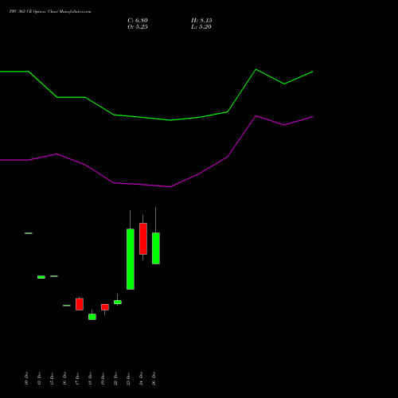Select the small green candle for 22 Dec

(118, 302)
